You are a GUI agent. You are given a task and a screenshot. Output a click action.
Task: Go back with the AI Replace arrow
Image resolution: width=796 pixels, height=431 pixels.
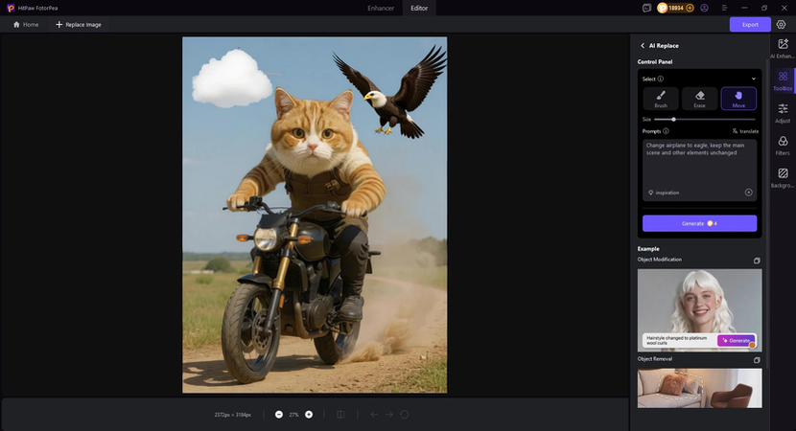tap(643, 46)
